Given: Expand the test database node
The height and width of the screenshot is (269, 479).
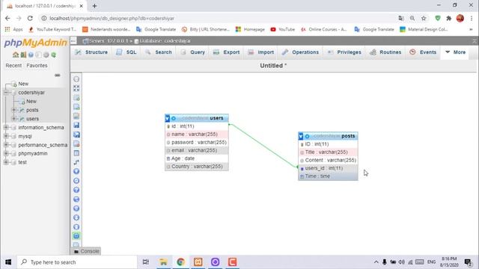Looking at the screenshot, I should tap(6, 162).
